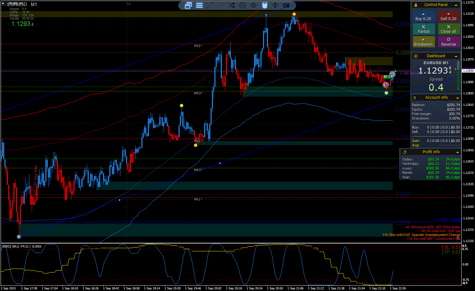Click the icon beside the Account info header
475x291 pixels.
pyautogui.click(x=415, y=98)
